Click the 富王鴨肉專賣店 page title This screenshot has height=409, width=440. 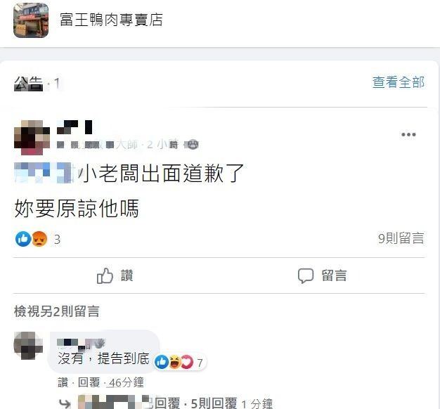pyautogui.click(x=111, y=20)
